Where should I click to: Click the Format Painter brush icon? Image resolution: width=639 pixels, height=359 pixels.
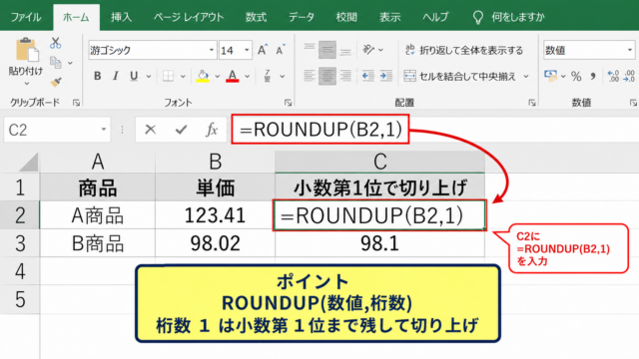click(56, 82)
